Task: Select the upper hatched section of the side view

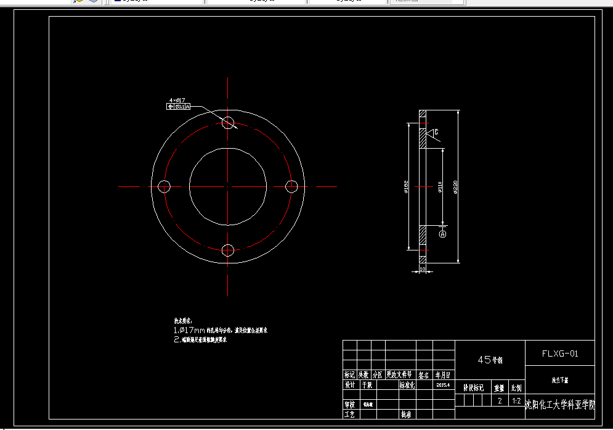Action: click(423, 138)
